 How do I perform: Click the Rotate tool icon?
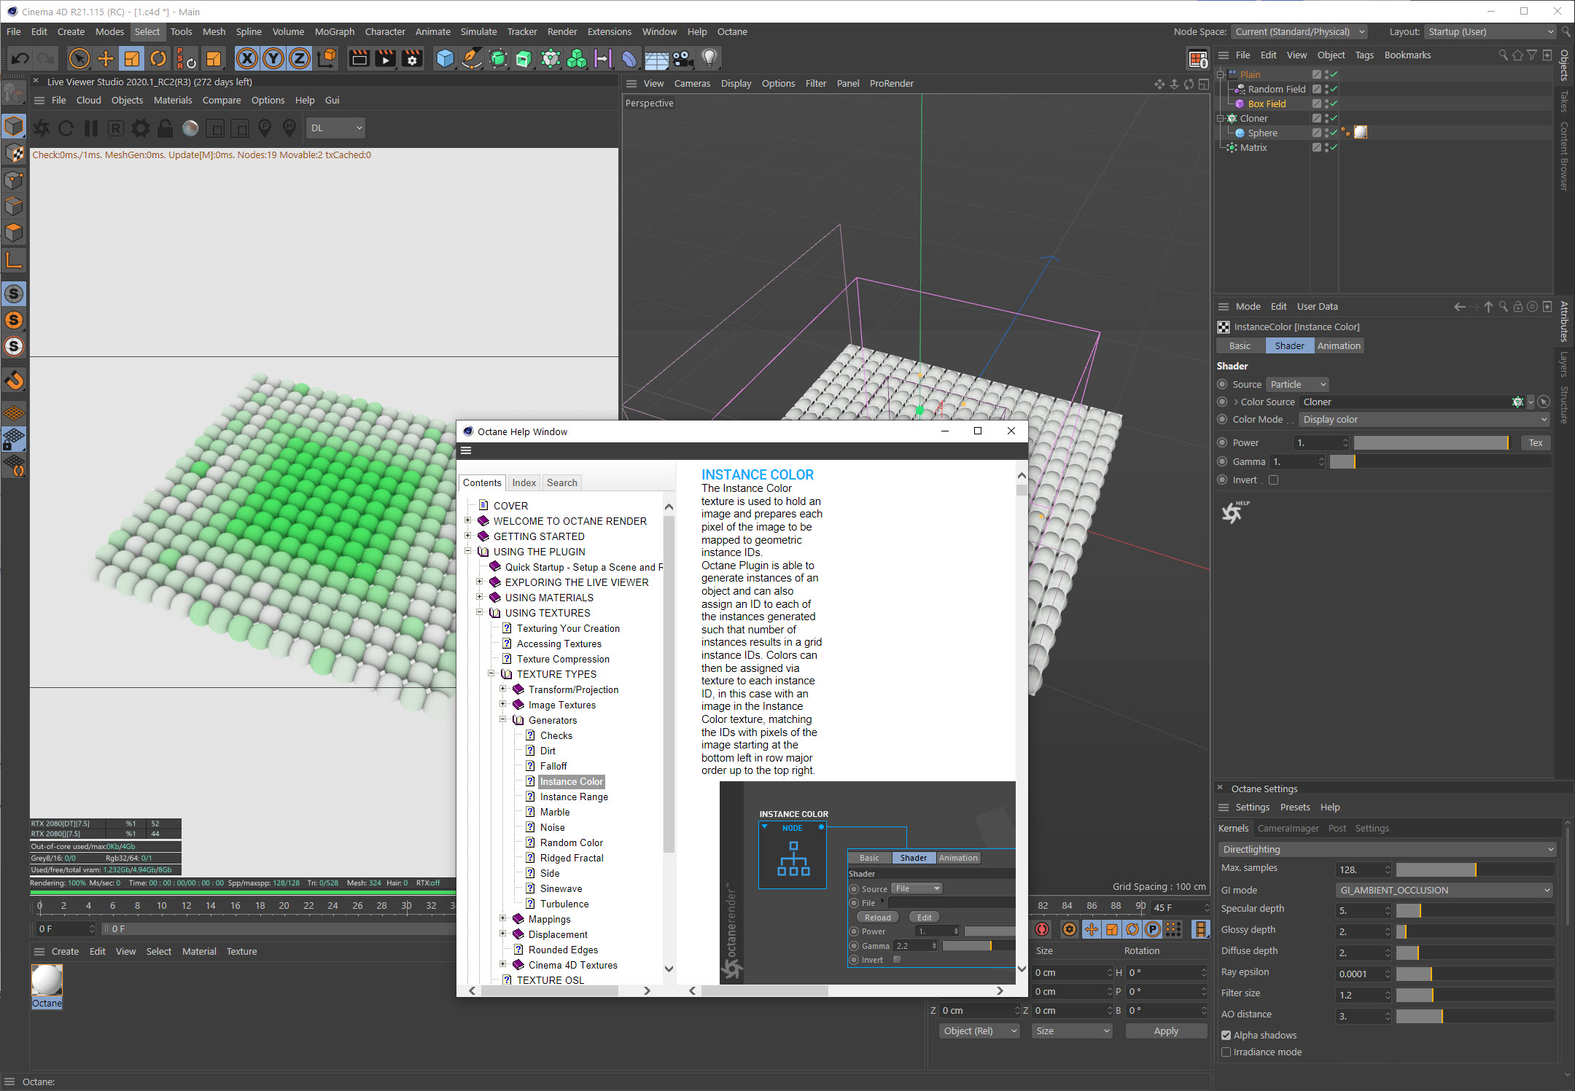(x=157, y=59)
